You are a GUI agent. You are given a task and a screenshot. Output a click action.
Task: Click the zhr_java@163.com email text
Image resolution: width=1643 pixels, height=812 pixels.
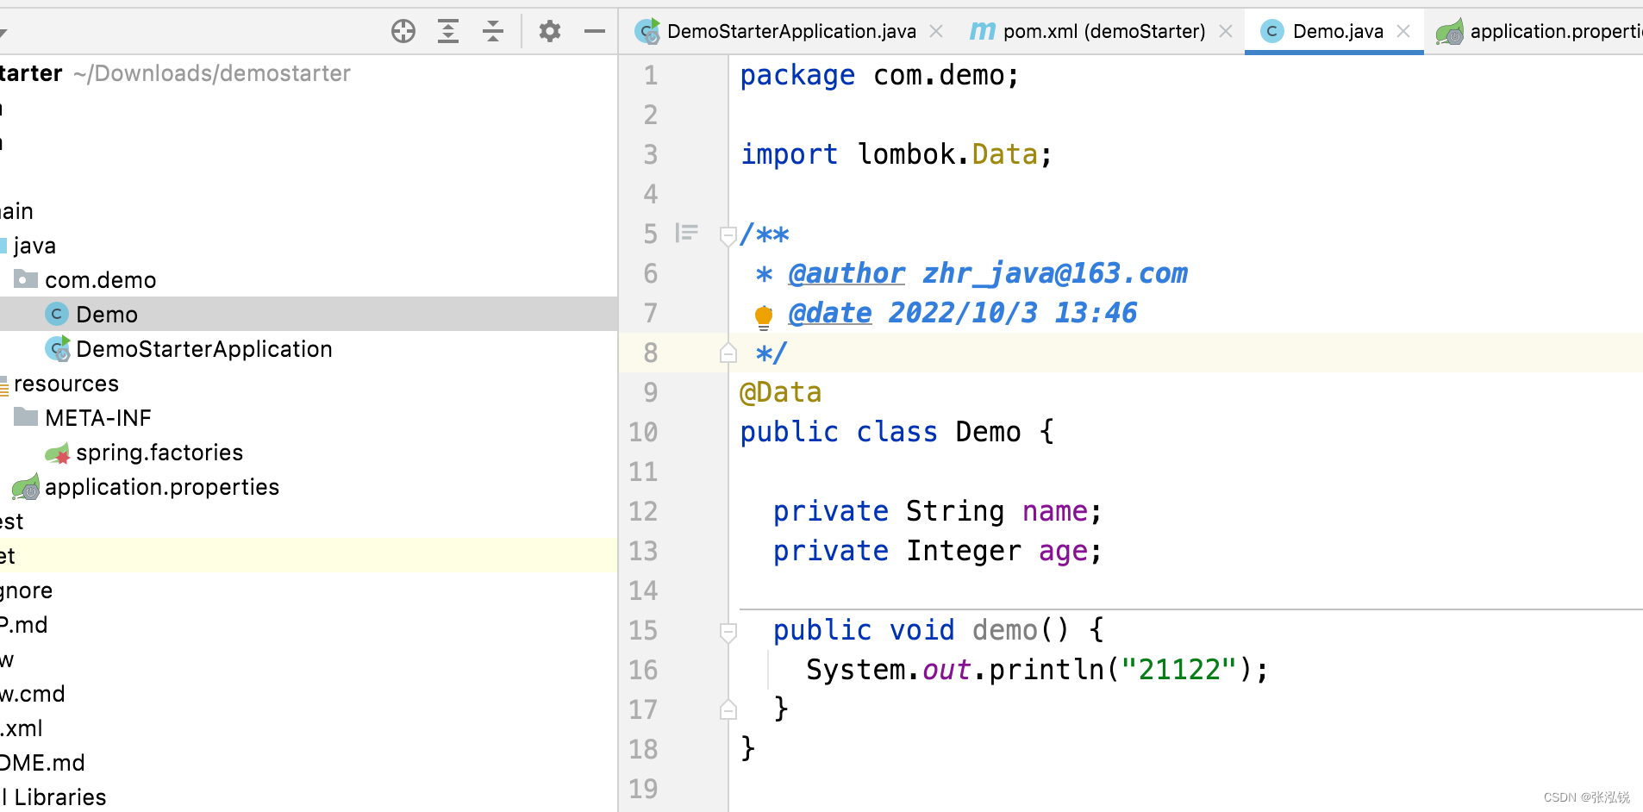1055,273
